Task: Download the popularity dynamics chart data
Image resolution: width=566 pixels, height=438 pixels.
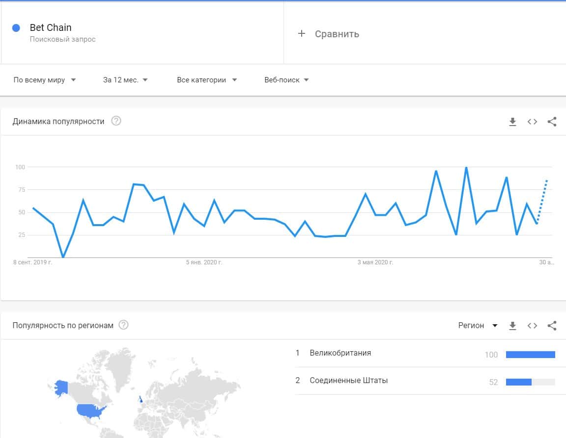Action: 512,122
